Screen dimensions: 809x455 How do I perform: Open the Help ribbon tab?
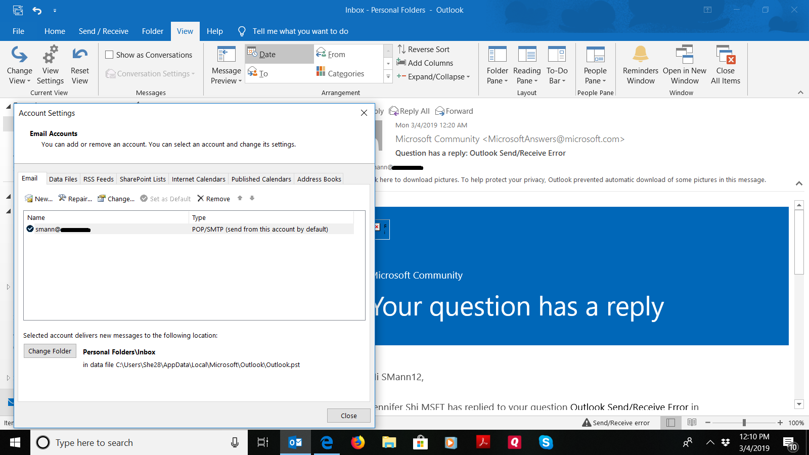pos(215,31)
